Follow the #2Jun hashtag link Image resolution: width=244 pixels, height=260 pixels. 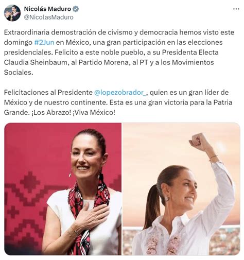[x=44, y=42]
